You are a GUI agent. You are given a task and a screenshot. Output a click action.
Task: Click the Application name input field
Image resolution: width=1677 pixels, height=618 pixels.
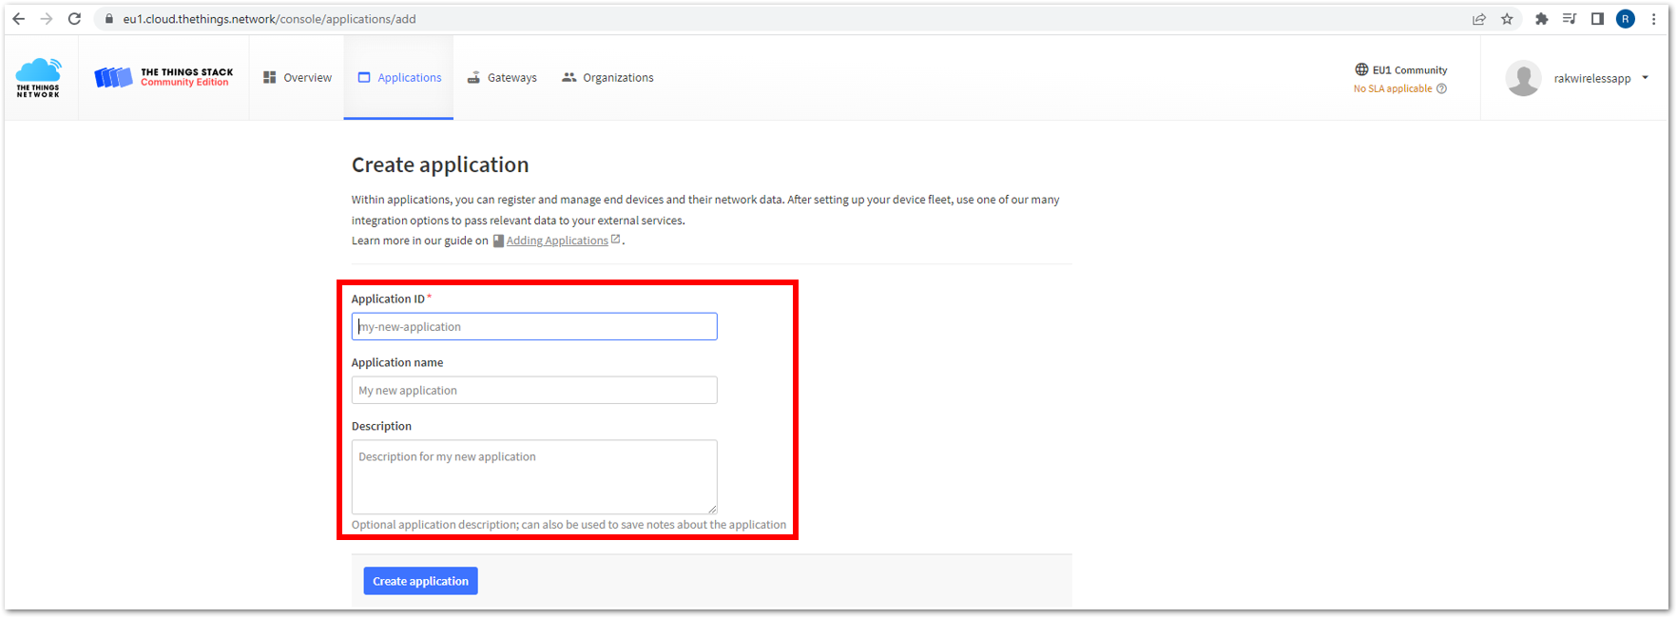tap(534, 391)
